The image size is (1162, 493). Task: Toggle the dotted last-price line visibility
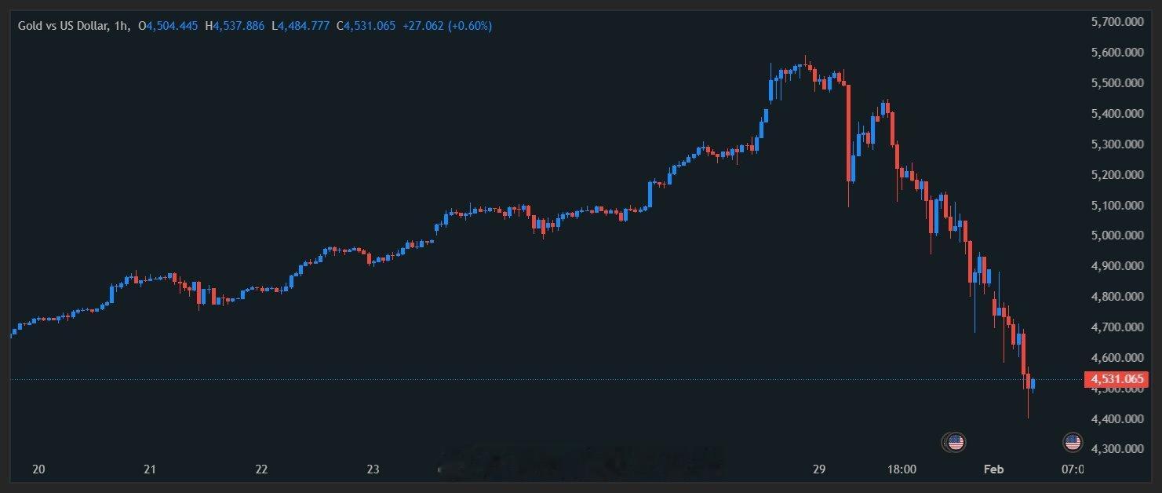549,379
